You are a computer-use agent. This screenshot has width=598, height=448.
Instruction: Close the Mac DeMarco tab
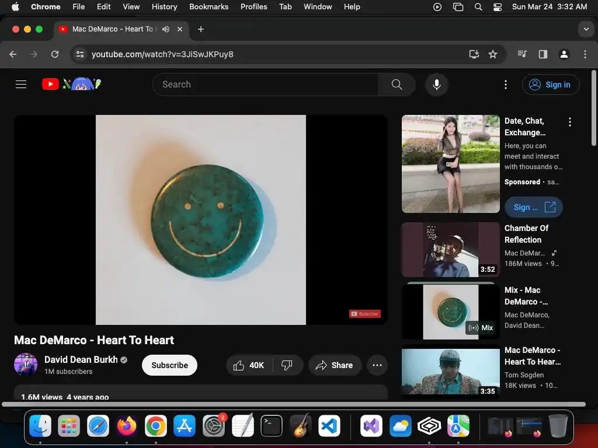[180, 29]
